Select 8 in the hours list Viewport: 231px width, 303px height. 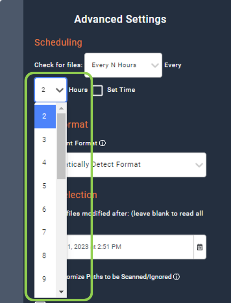tap(45, 255)
